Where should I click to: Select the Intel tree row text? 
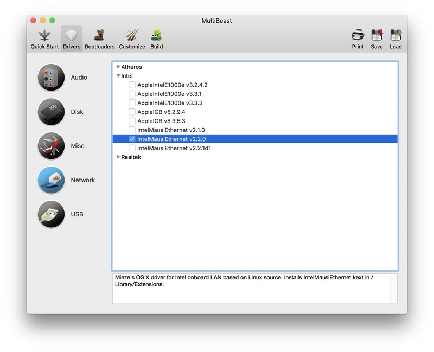point(127,76)
